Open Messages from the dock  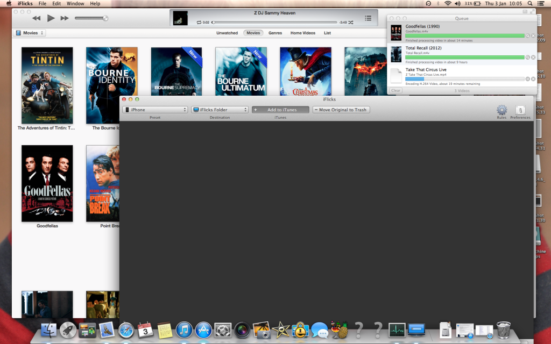coord(320,331)
